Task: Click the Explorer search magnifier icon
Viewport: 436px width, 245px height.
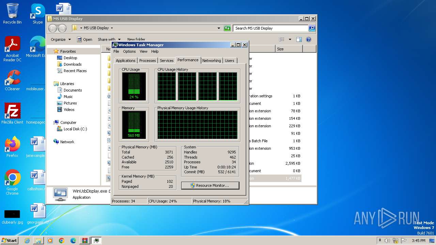Action: click(312, 28)
